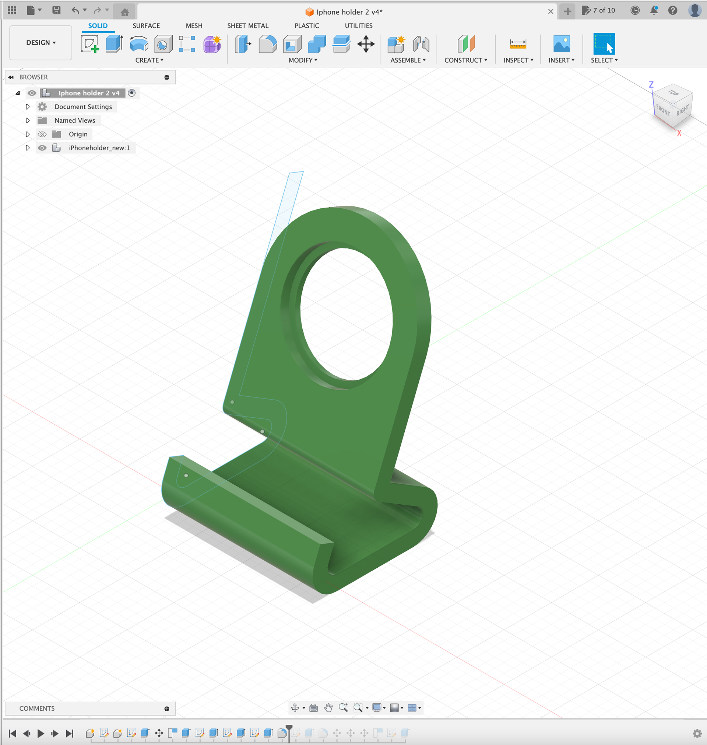Select the Window Select tool icon
The image size is (707, 745).
click(x=604, y=44)
